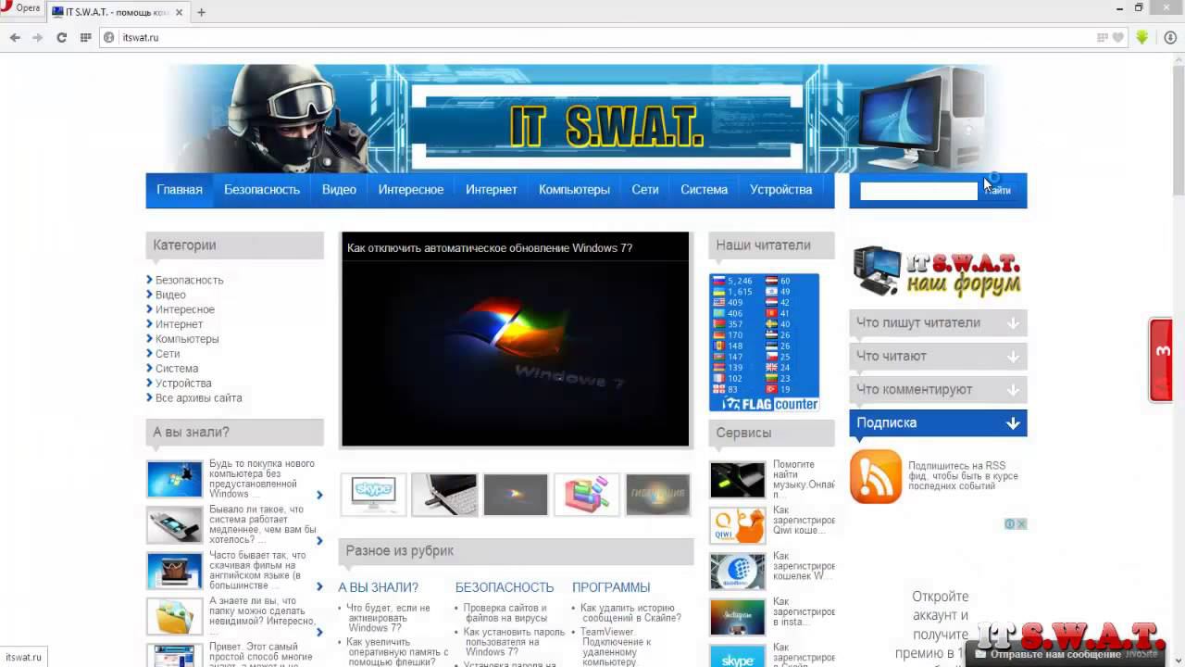
Task: Open the Главная menu item
Action: click(x=180, y=189)
